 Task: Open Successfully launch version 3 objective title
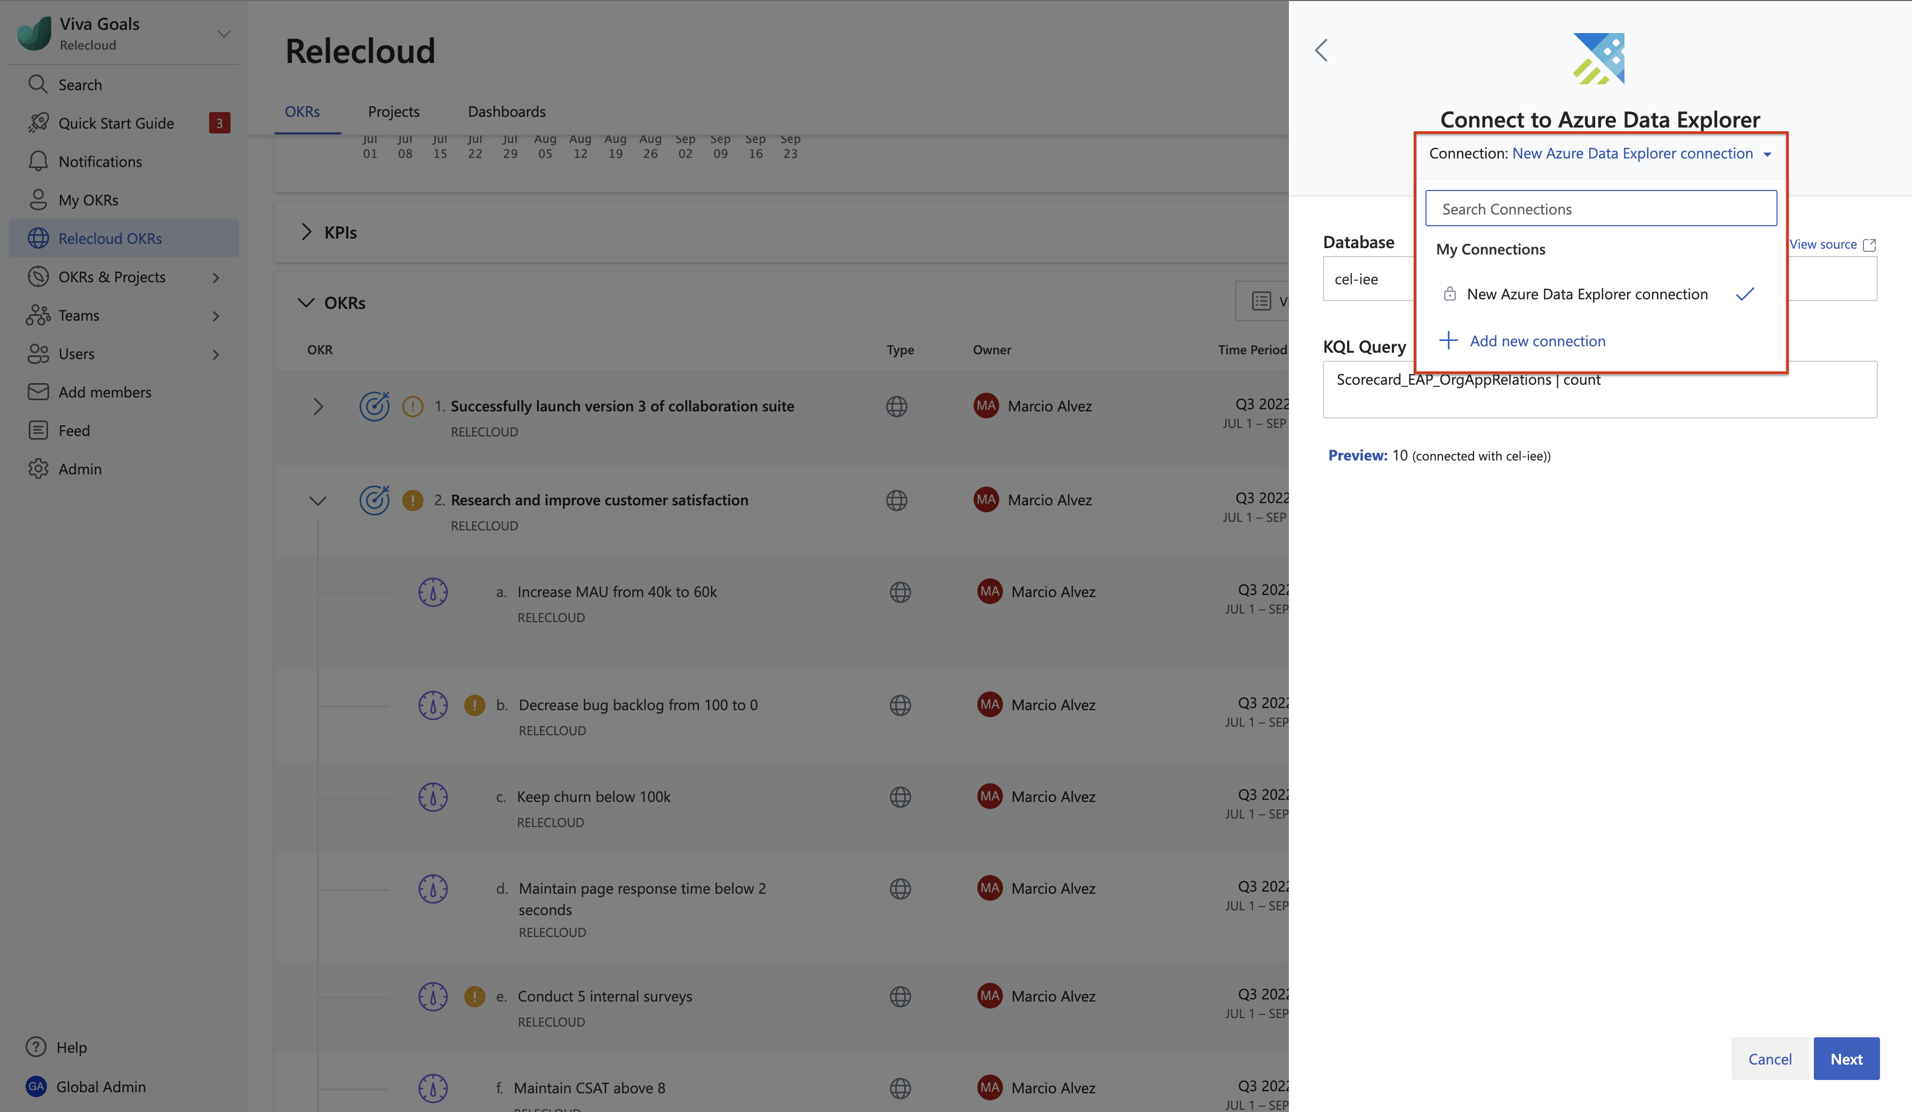[622, 406]
